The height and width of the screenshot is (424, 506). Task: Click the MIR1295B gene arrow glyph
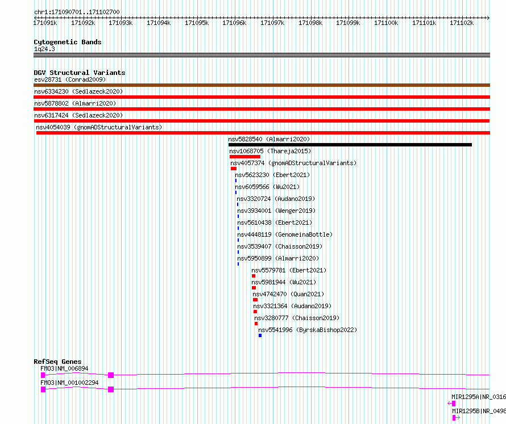tap(456, 418)
